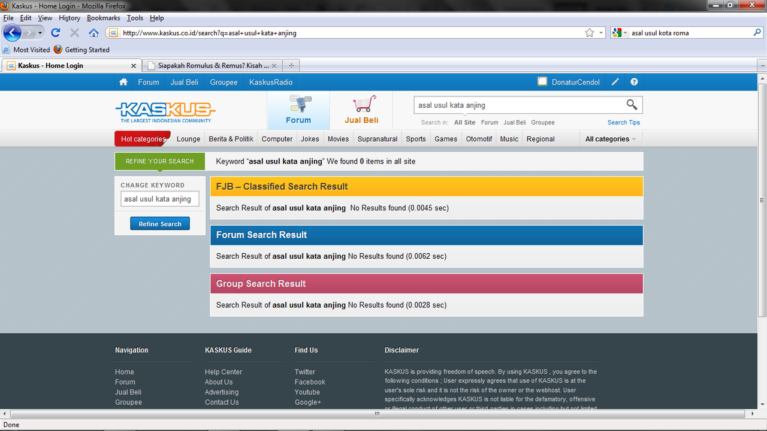Open the Help menu
The width and height of the screenshot is (767, 431).
(156, 18)
